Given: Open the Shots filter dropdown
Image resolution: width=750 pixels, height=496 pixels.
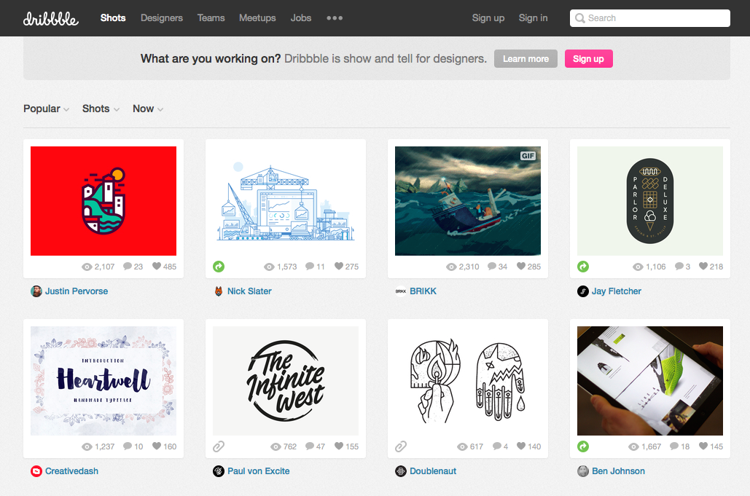Looking at the screenshot, I should pyautogui.click(x=101, y=109).
